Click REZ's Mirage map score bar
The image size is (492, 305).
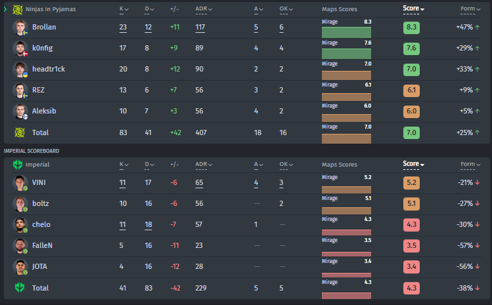click(346, 94)
